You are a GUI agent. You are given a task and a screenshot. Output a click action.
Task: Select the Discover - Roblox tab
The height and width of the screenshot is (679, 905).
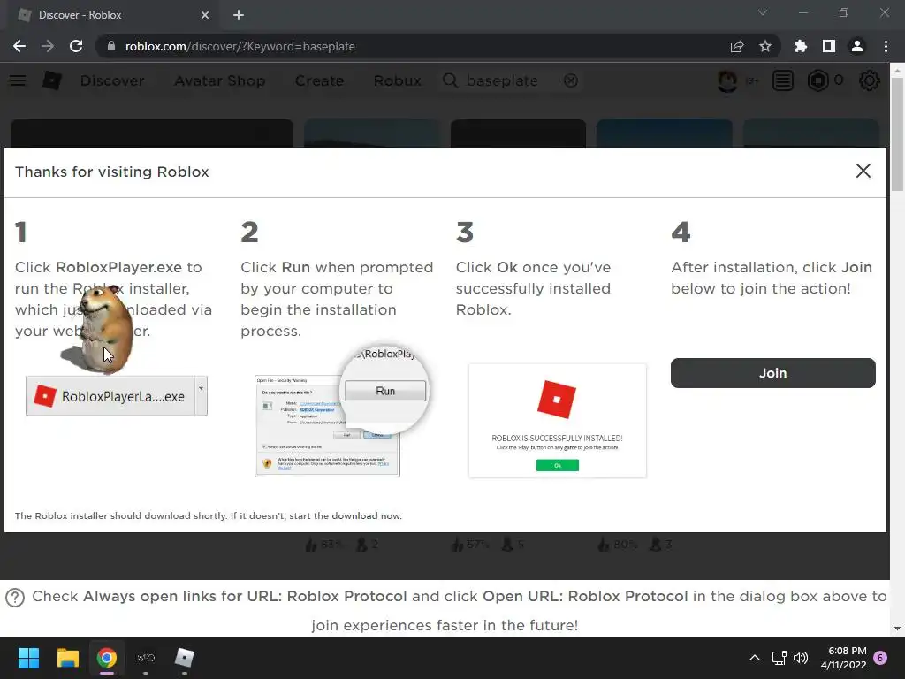click(112, 15)
